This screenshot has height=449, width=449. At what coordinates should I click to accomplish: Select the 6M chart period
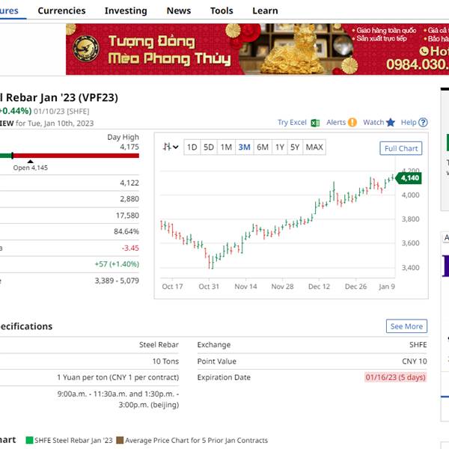pos(263,147)
